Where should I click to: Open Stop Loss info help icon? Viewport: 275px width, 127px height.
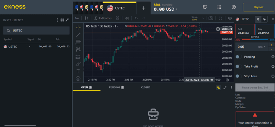[x=273, y=76]
